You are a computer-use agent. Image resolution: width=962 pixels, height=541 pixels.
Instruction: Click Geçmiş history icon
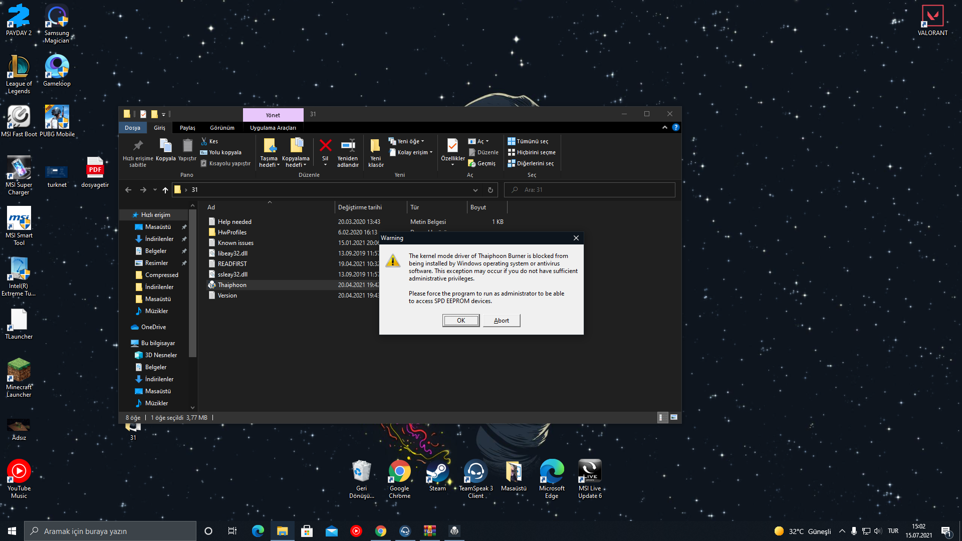(x=482, y=163)
